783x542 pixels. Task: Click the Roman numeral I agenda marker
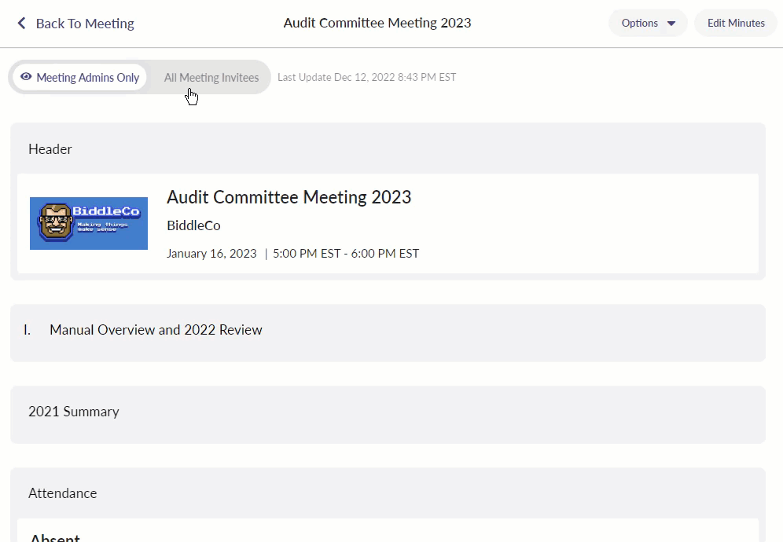(x=28, y=330)
